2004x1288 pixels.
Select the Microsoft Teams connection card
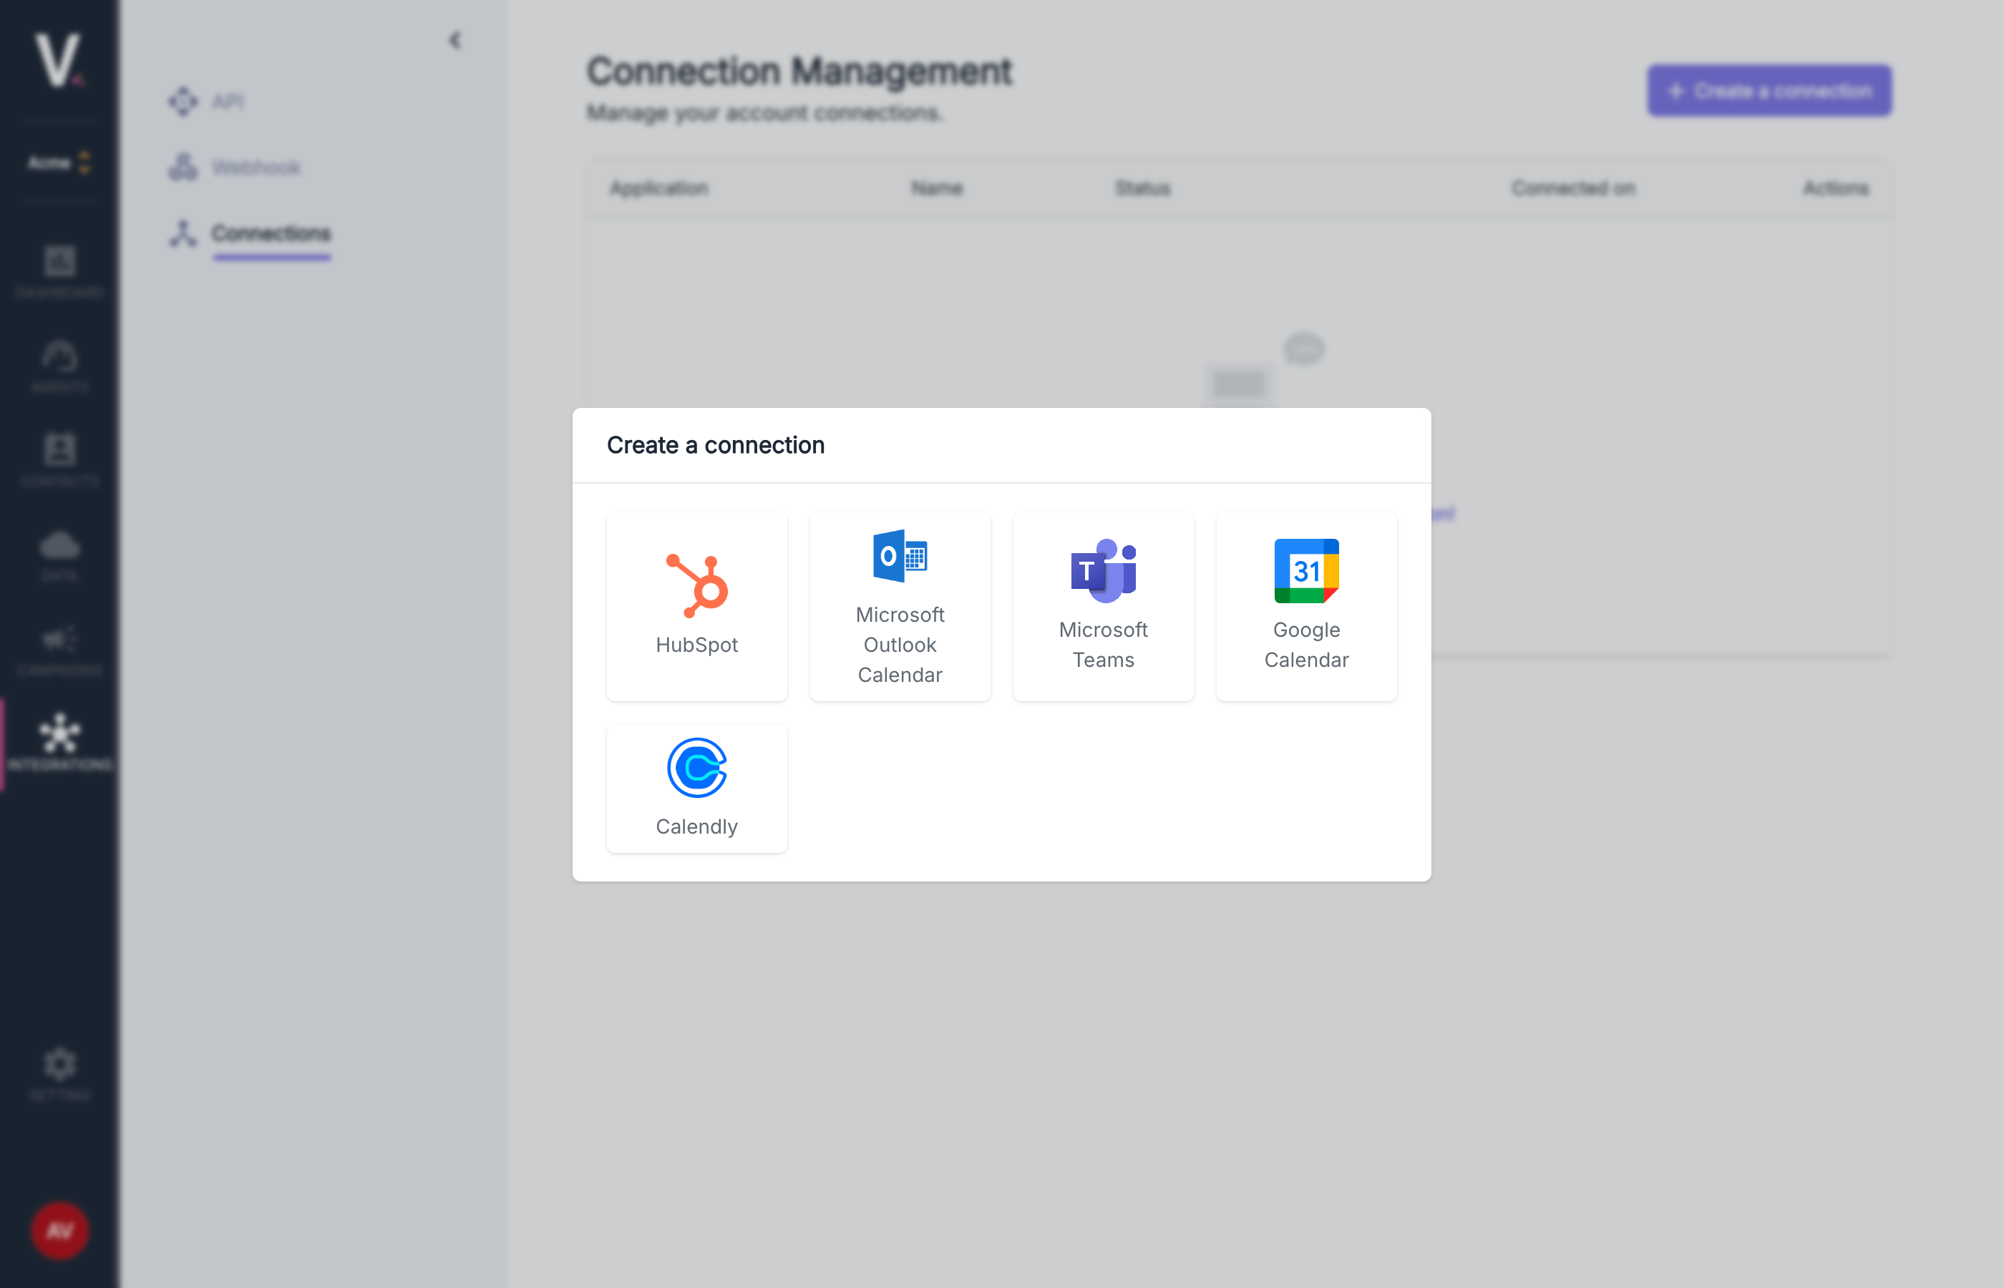[1102, 606]
